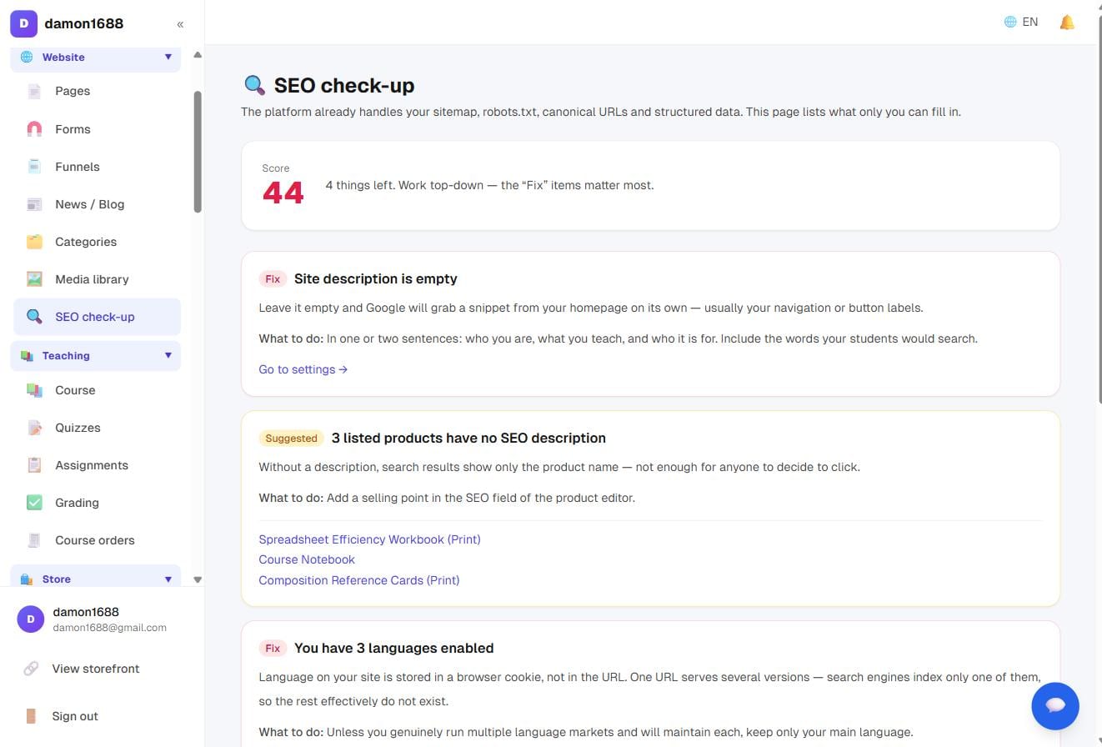Click the round D user avatar

[x=31, y=619]
